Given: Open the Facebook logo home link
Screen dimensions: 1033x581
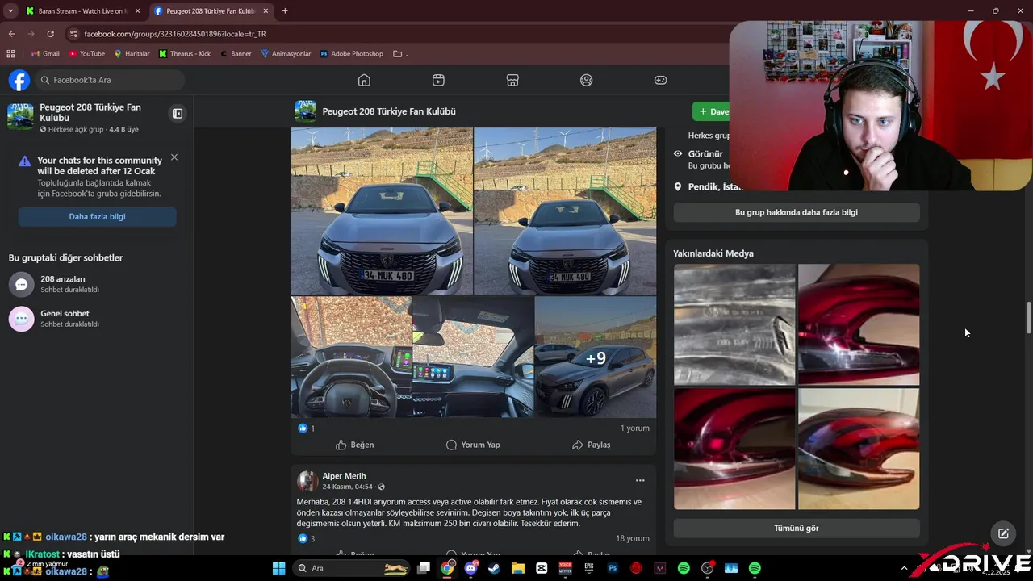Looking at the screenshot, I should tap(19, 80).
